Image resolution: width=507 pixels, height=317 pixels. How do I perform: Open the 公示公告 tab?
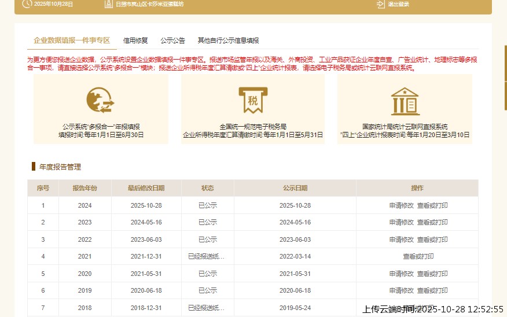pos(172,40)
